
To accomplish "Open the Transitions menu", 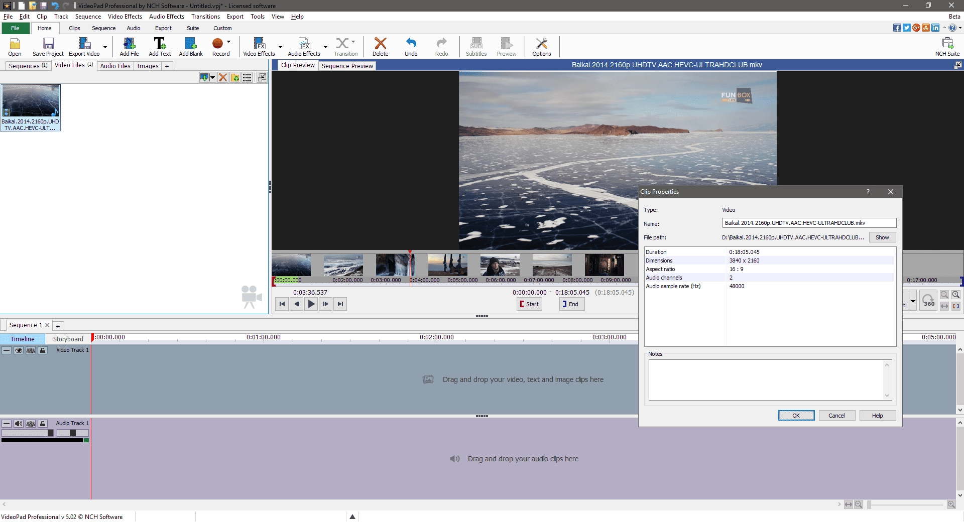I will 205,17.
